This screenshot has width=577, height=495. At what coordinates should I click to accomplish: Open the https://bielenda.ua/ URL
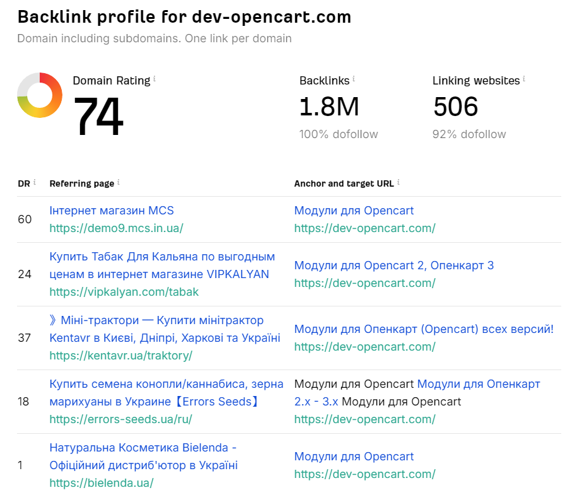(x=101, y=483)
